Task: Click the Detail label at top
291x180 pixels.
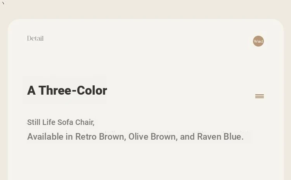Action: 35,38
